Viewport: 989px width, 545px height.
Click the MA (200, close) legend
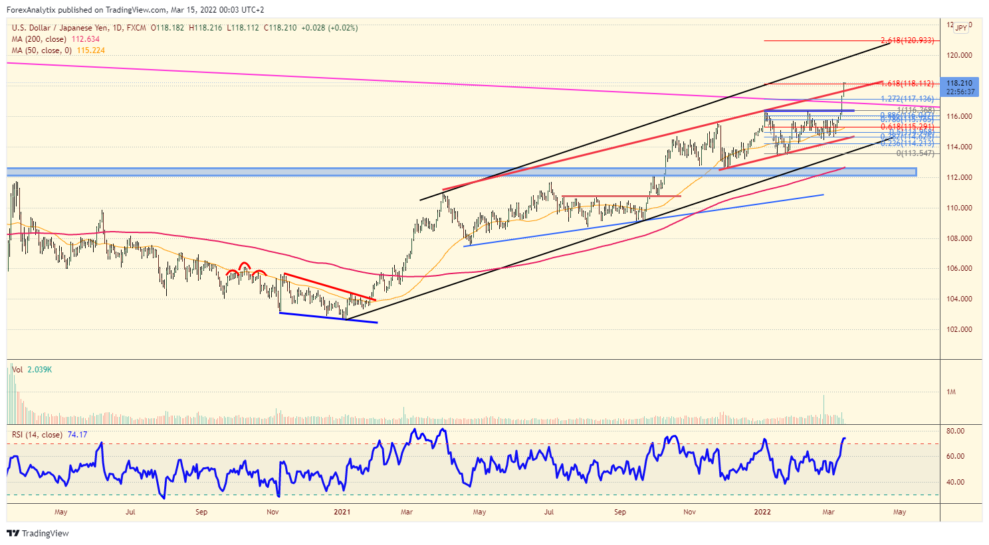tap(39, 39)
